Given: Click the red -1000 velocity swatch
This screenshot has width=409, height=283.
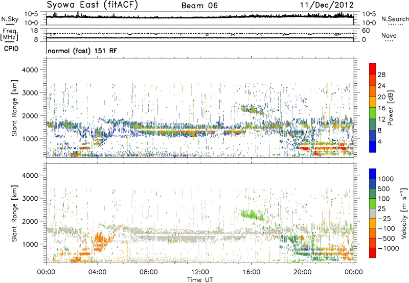Looking at the screenshot, I should point(373,253).
